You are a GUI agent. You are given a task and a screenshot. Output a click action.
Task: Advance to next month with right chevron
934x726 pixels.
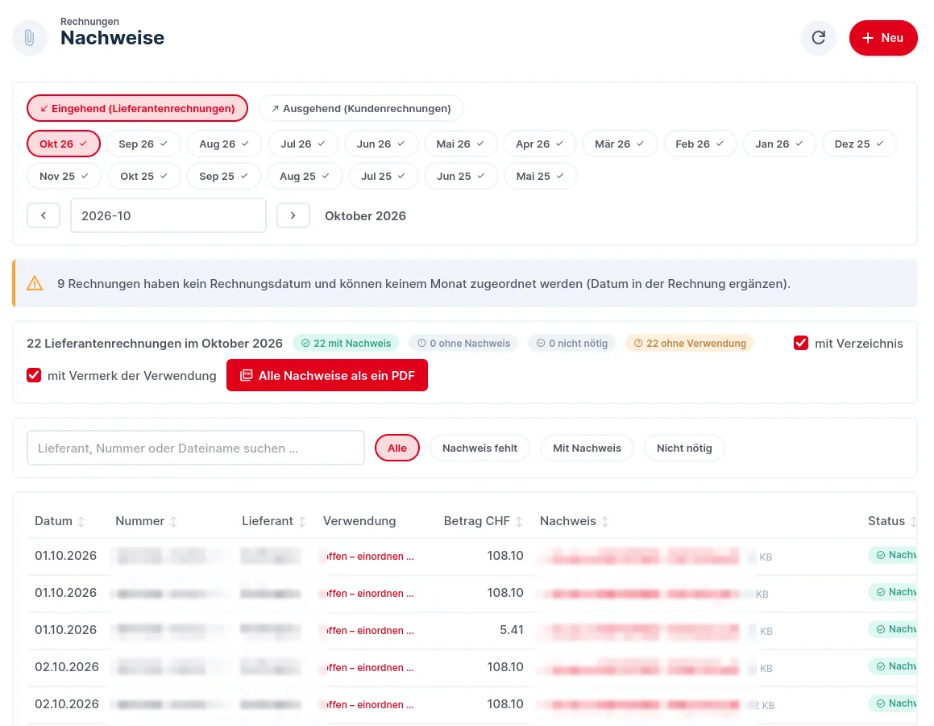click(x=293, y=215)
